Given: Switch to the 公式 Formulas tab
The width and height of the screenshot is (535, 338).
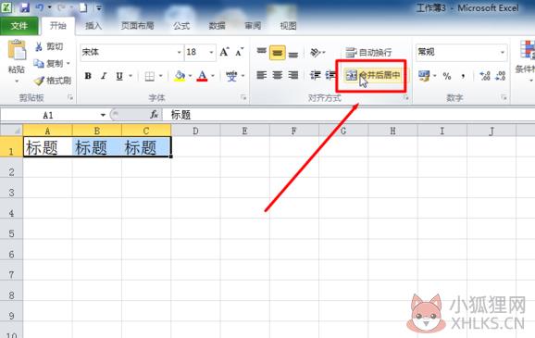Looking at the screenshot, I should 181,26.
